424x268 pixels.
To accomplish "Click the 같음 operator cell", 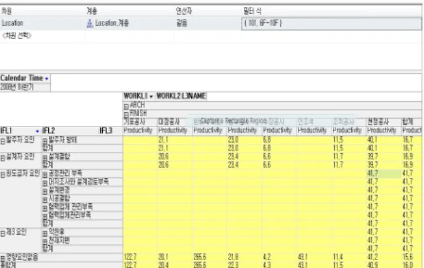I will tap(208, 23).
